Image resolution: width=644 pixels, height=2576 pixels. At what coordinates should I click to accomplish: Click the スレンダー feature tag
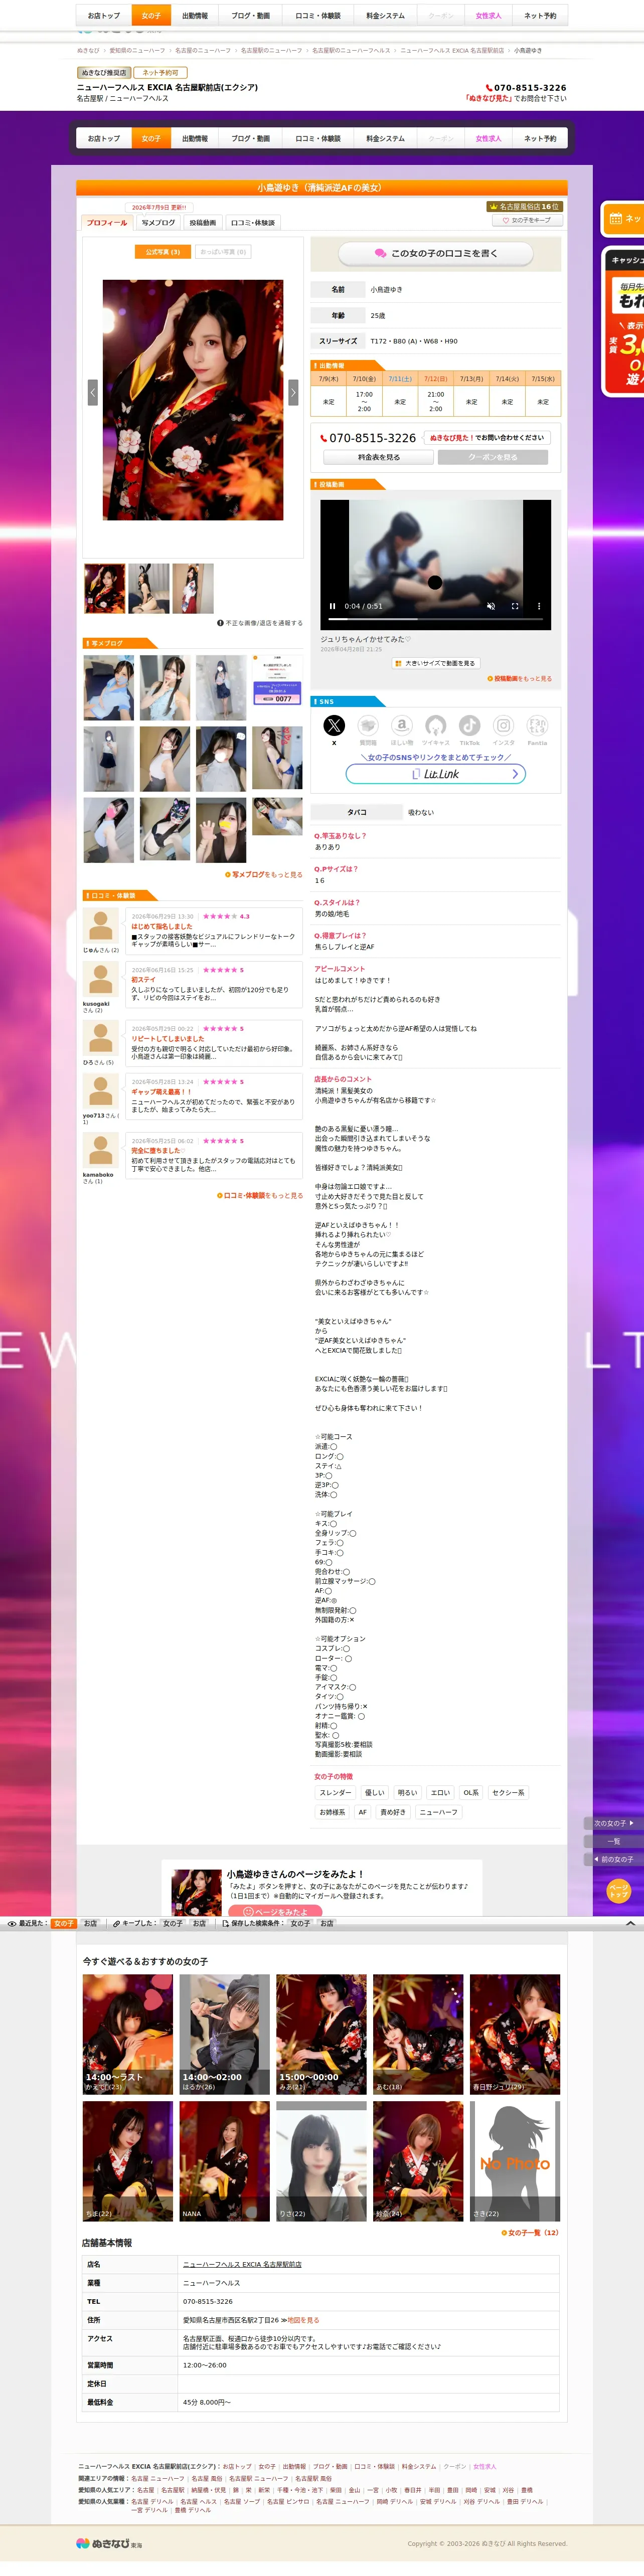pyautogui.click(x=336, y=1793)
